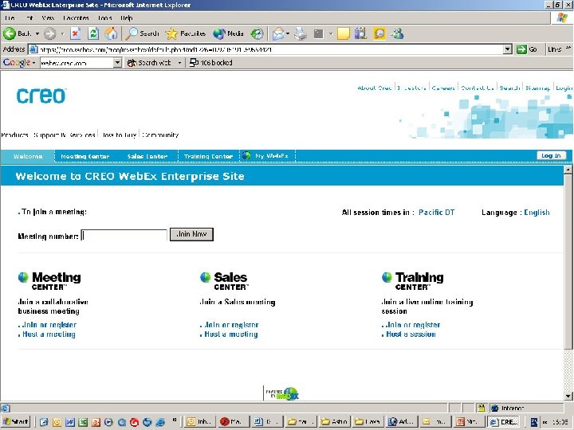This screenshot has width=574, height=430.
Task: Expand the Address bar URL dropdown
Action: click(507, 49)
